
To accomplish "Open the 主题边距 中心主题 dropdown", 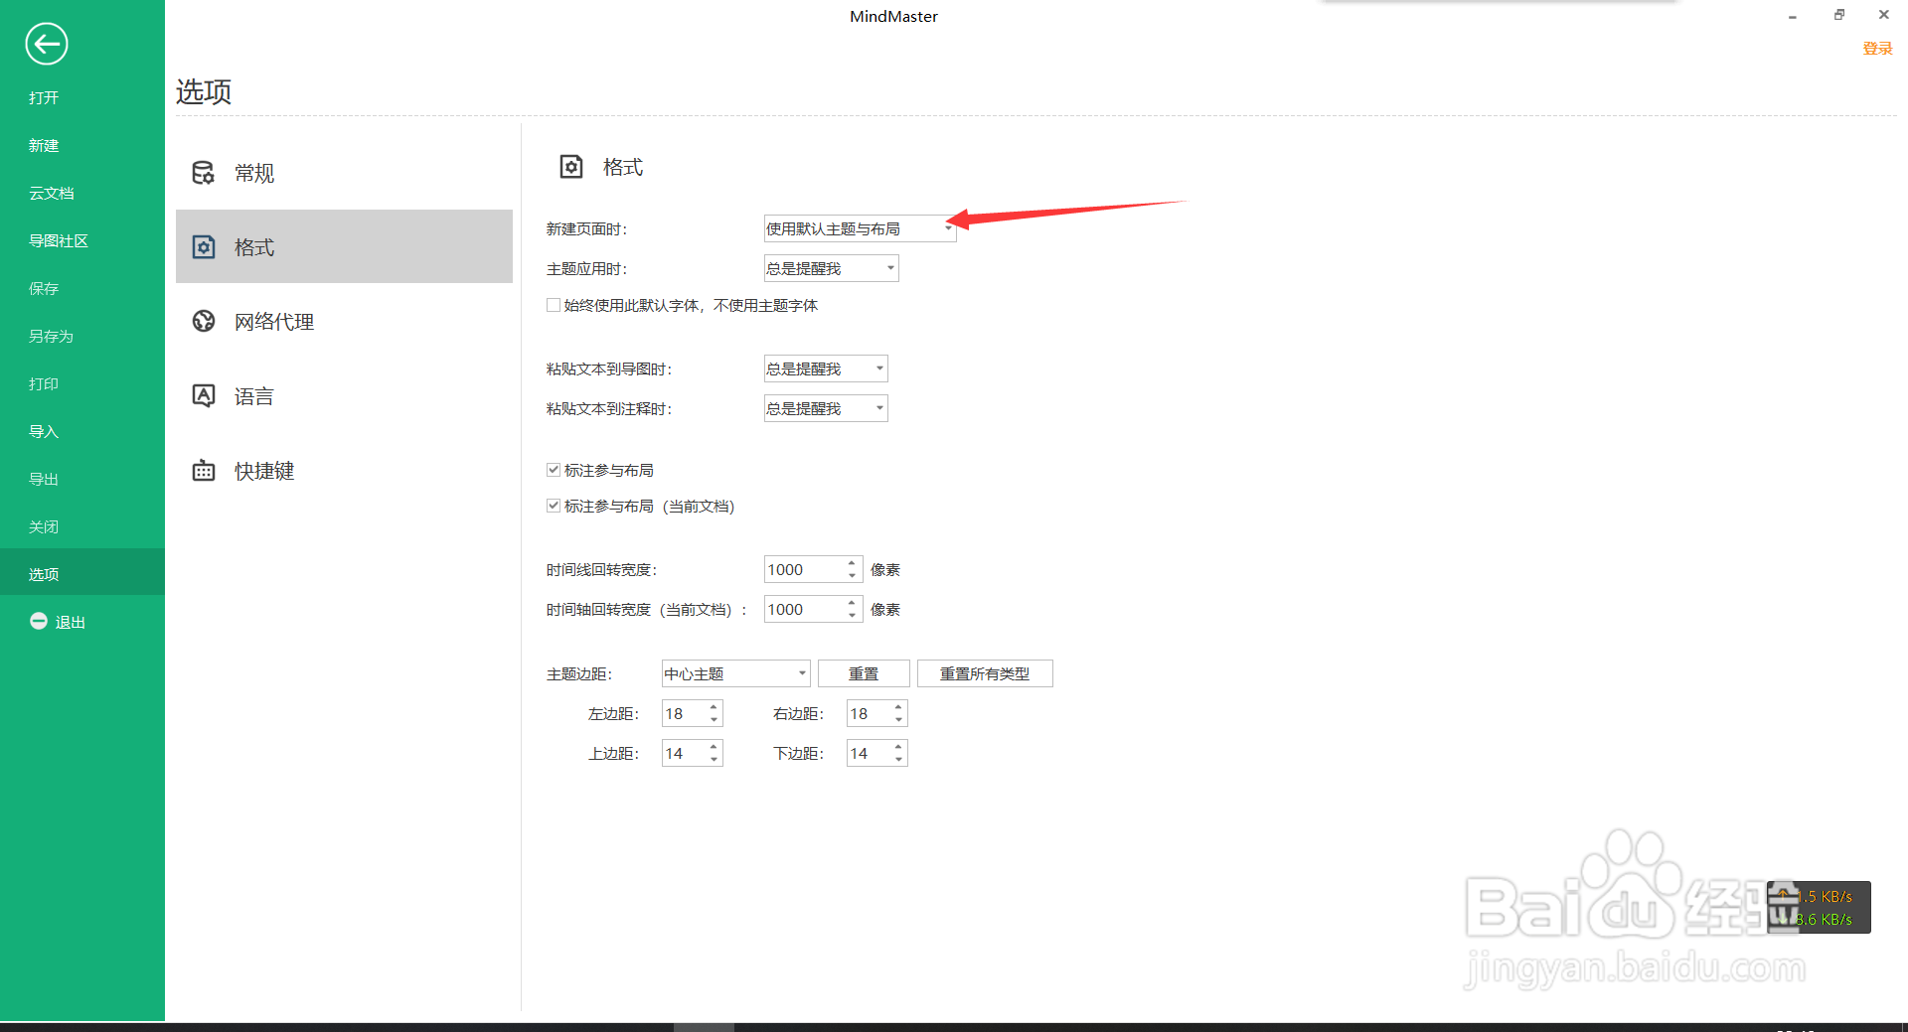I will coord(735,673).
